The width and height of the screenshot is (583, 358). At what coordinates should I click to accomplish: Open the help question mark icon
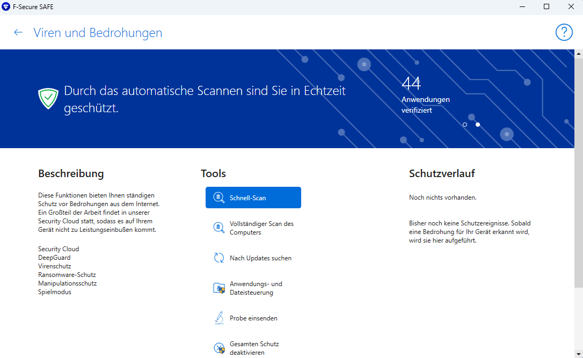pyautogui.click(x=564, y=32)
